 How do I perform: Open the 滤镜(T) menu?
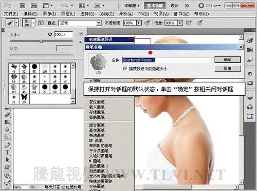(106, 14)
